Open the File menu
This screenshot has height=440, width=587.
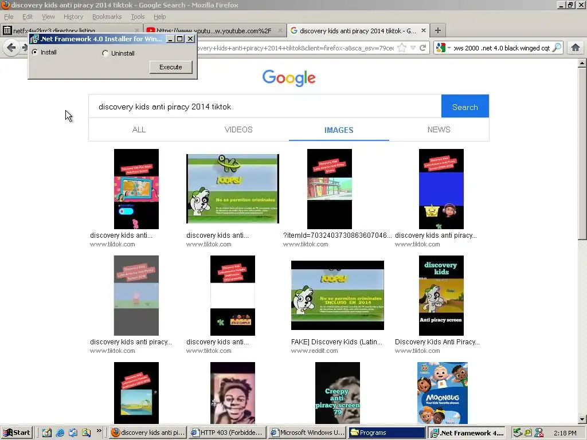pos(9,17)
